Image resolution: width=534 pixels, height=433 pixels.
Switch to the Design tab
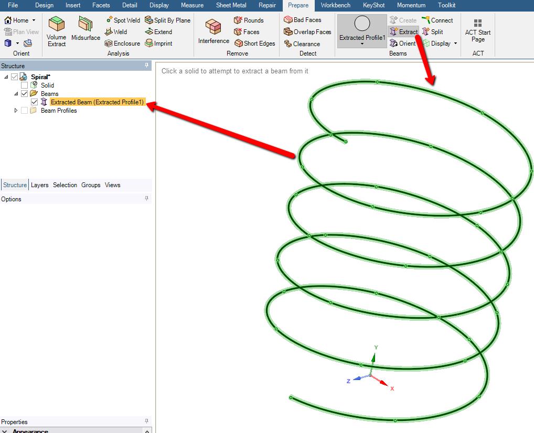44,5
